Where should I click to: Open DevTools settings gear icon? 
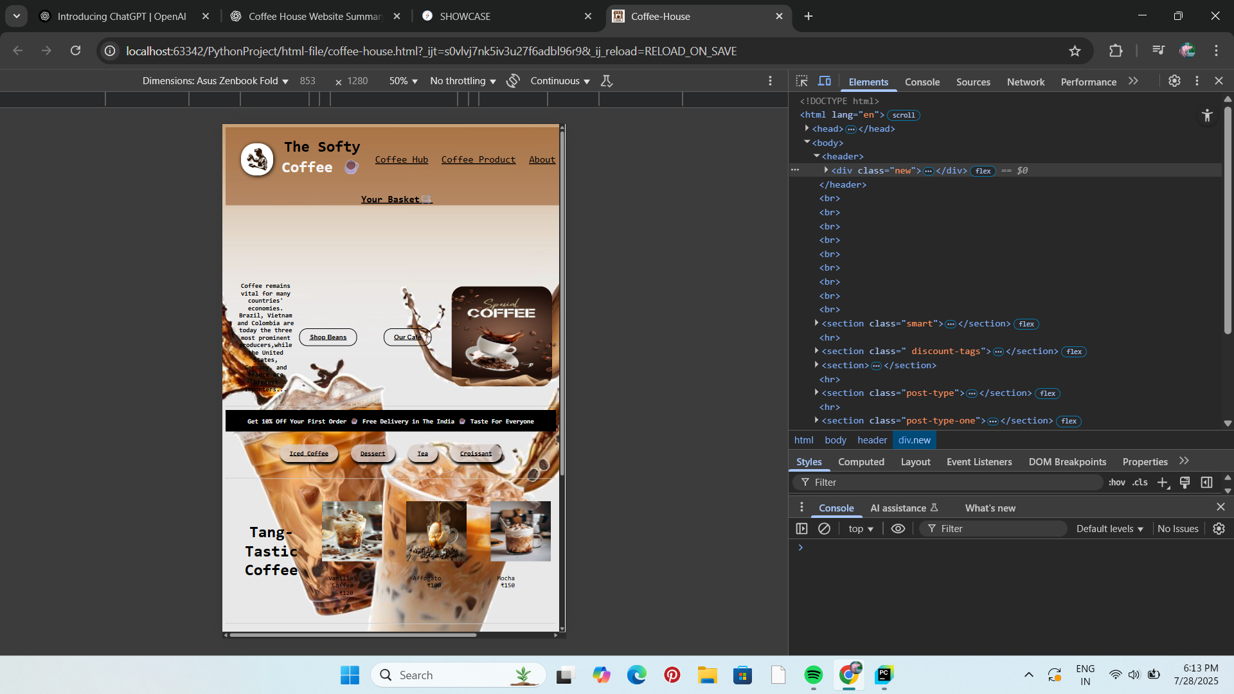tap(1174, 81)
